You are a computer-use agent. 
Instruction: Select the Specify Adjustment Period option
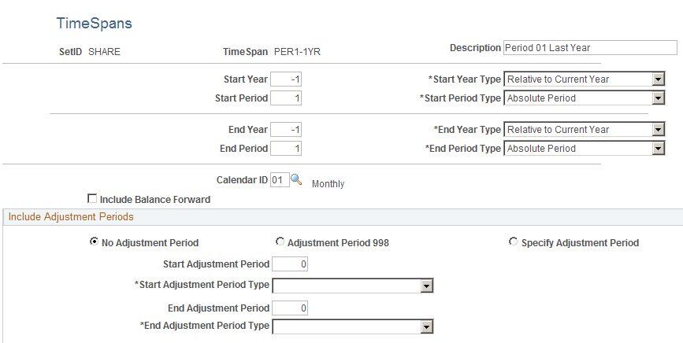[514, 242]
